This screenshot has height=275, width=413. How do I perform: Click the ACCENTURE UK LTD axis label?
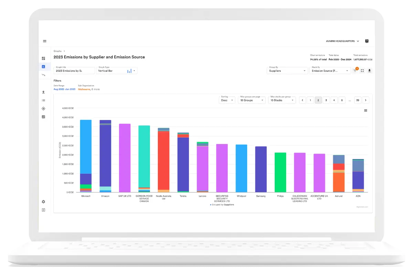pyautogui.click(x=319, y=197)
